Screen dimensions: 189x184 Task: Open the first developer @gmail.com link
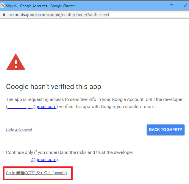32,107
